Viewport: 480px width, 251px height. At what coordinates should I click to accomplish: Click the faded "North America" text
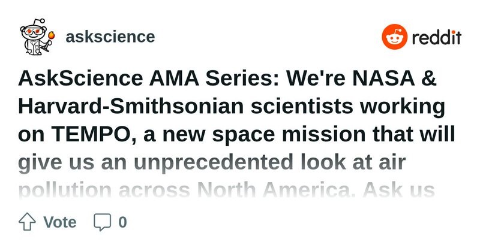tap(300, 189)
